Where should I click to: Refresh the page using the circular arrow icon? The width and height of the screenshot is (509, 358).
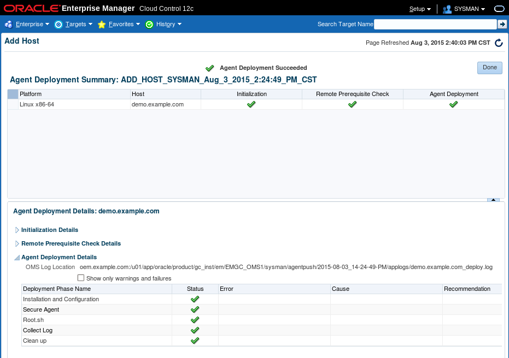tap(499, 43)
